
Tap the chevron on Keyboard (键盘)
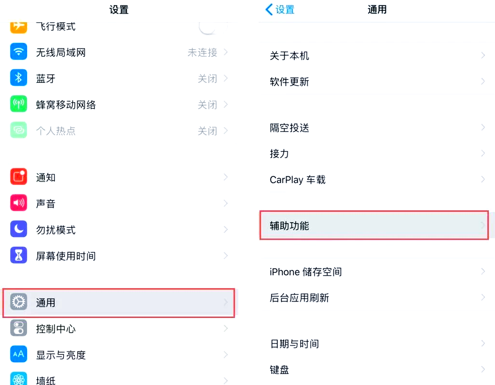pos(482,370)
